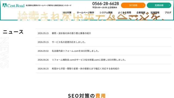174x98 pixels.
Task: Click business hours text 平日9:00〜18:00 土日祝休み
Action: point(105,7)
